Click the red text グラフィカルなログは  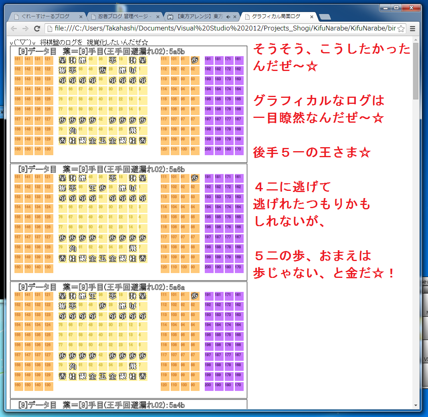tap(319, 101)
